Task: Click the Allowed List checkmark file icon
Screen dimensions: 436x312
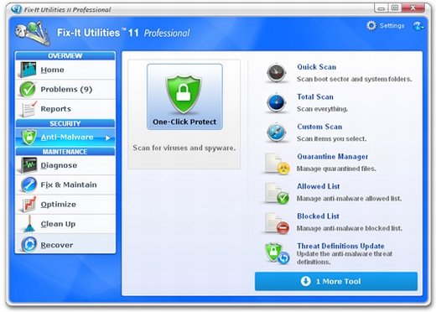Action: tap(278, 193)
